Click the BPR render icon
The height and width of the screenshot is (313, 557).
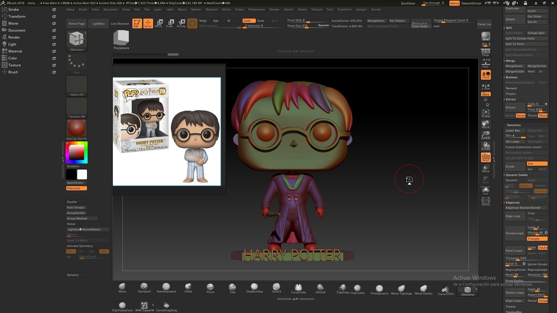pos(486,37)
